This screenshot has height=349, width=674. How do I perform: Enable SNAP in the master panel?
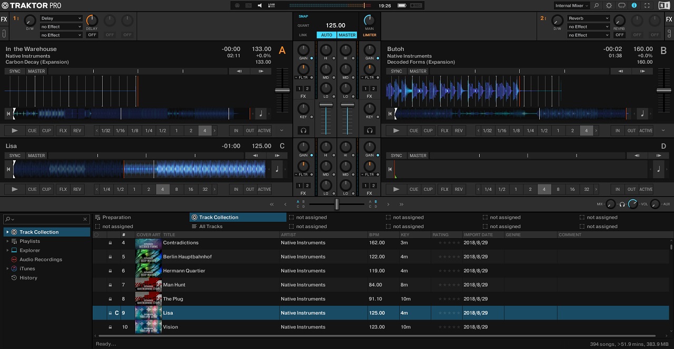point(303,16)
